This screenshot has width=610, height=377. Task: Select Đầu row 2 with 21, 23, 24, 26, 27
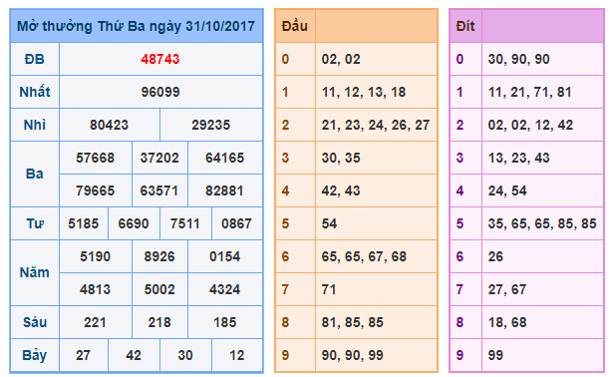click(356, 125)
